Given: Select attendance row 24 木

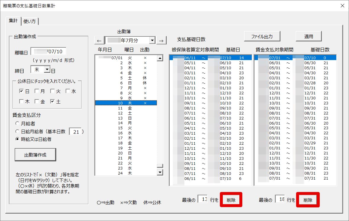Looking at the screenshot, I should point(126,173).
